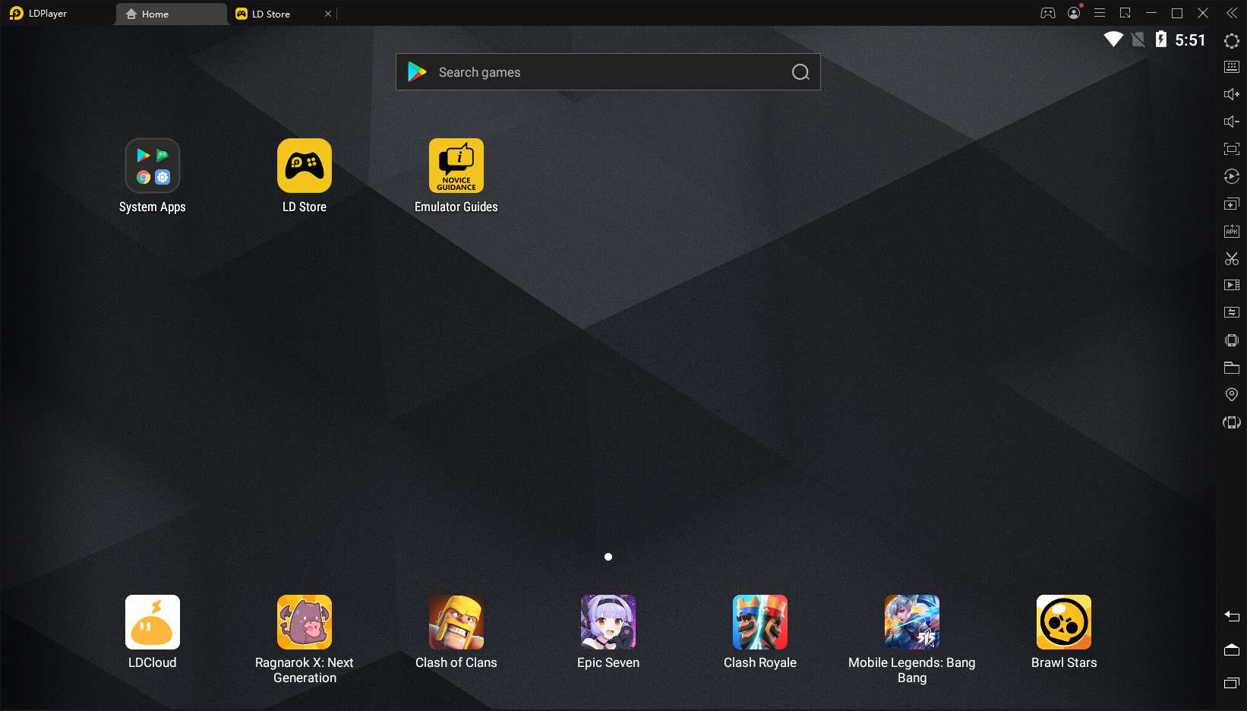Image resolution: width=1247 pixels, height=711 pixels.
Task: Click the Android recent apps button
Action: click(x=1232, y=683)
